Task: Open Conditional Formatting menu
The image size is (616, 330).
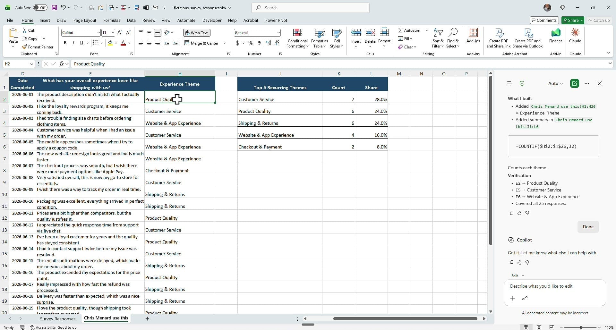Action: pos(297,38)
